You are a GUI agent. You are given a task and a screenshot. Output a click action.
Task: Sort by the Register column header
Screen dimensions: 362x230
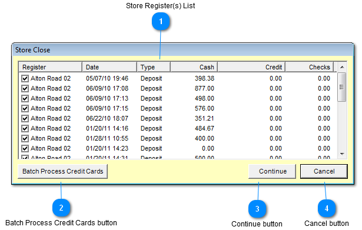(x=51, y=67)
